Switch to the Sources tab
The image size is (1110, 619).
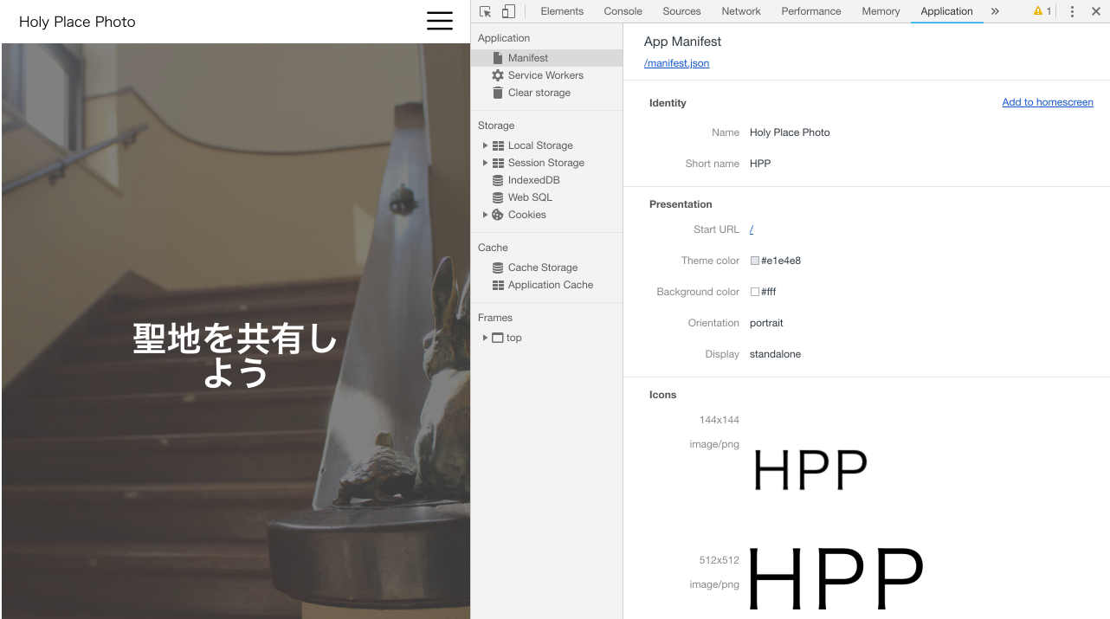pos(681,11)
